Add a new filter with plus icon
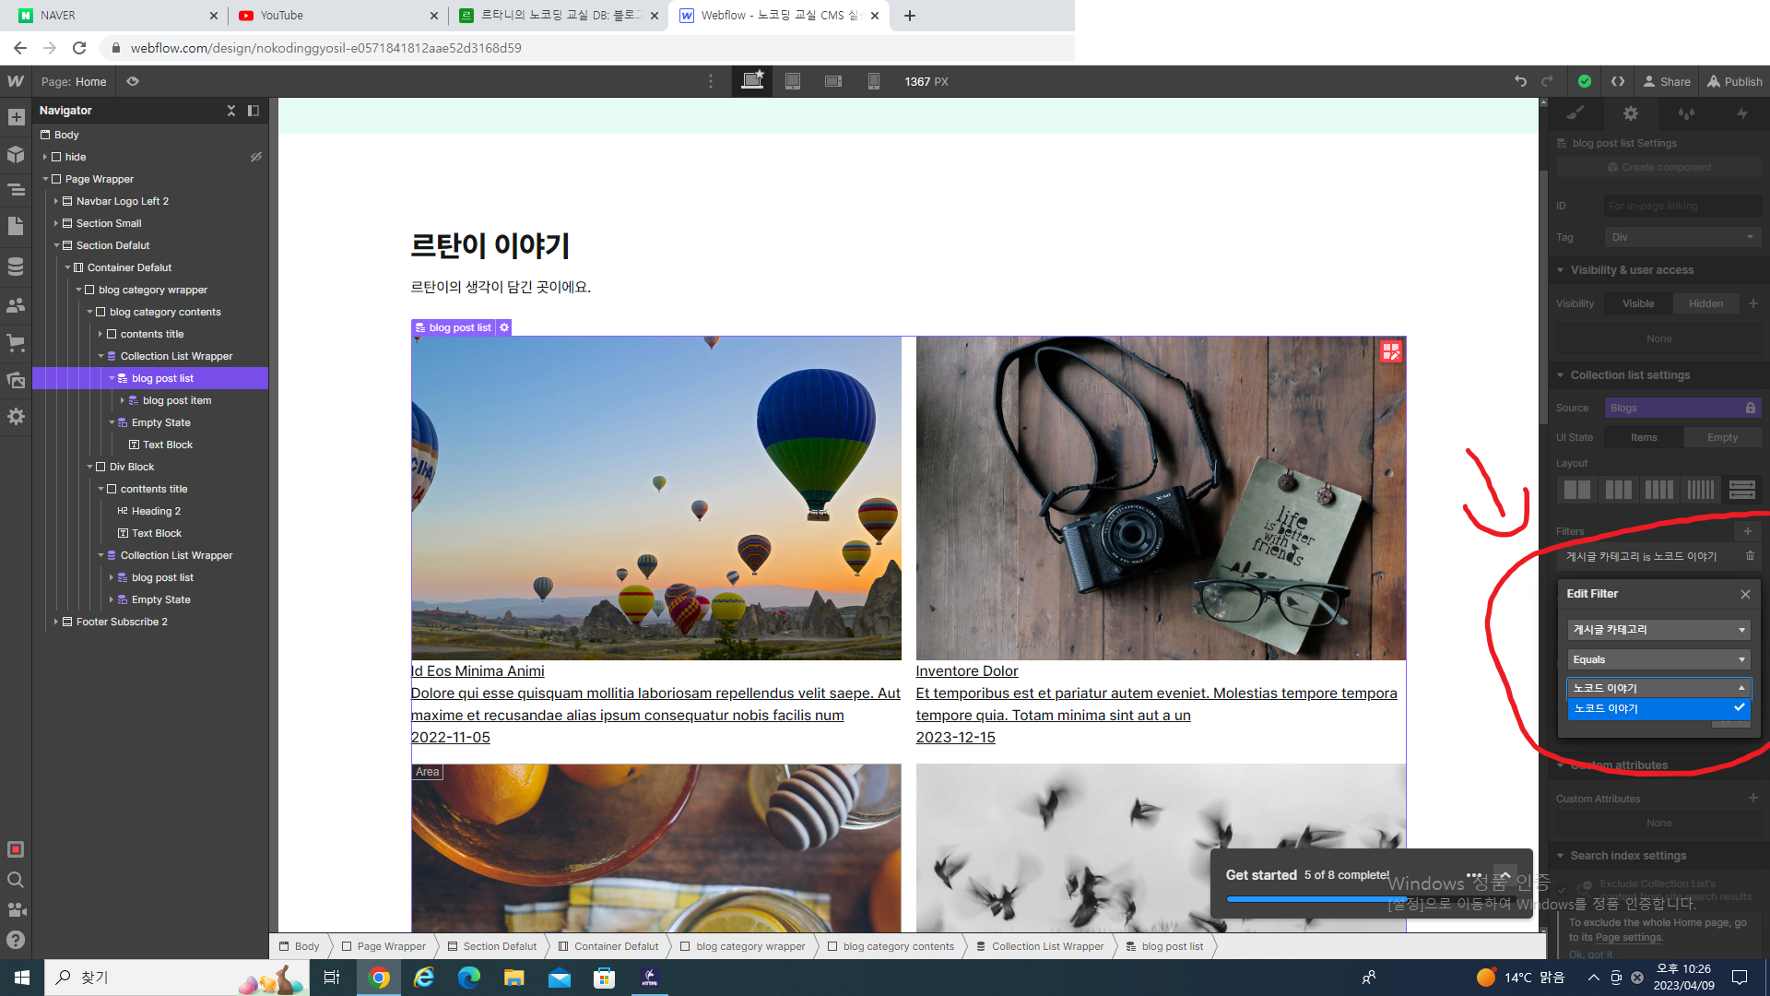This screenshot has width=1770, height=996. pyautogui.click(x=1747, y=531)
